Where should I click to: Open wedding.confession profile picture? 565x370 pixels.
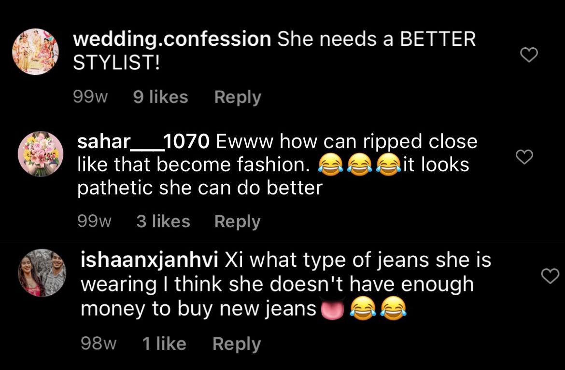(x=35, y=52)
